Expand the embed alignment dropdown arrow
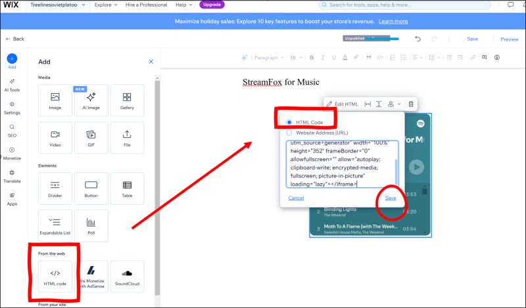Image resolution: width=526 pixels, height=308 pixels. coord(399,104)
